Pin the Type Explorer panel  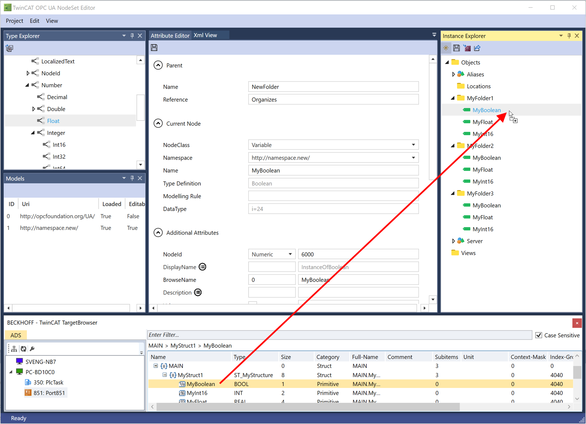[x=132, y=36]
